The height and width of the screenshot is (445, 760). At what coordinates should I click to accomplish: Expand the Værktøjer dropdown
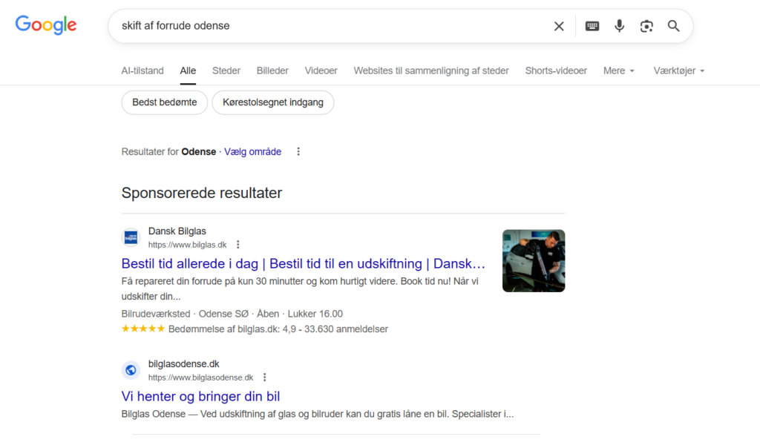(678, 70)
